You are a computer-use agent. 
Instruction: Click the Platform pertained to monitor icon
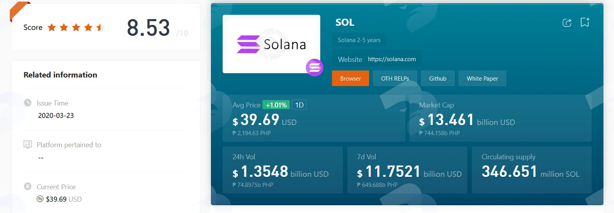pyautogui.click(x=28, y=144)
